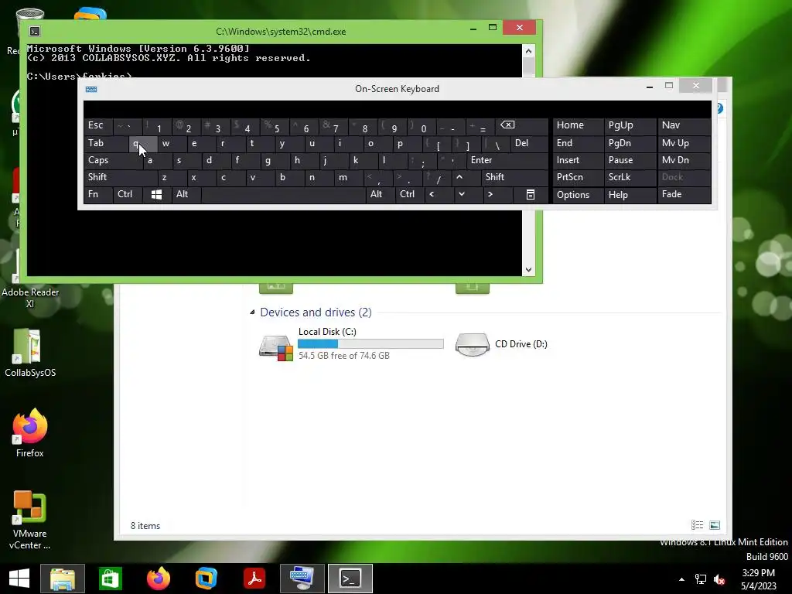The image size is (792, 594).
Task: Toggle the Fn key on keyboard
Action: [x=98, y=194]
